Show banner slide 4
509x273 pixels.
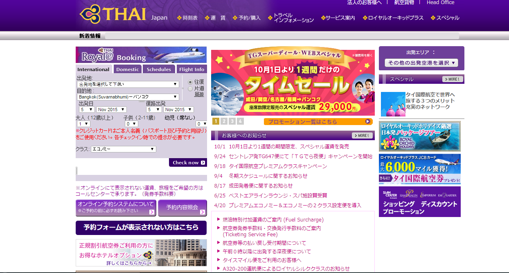click(x=240, y=121)
